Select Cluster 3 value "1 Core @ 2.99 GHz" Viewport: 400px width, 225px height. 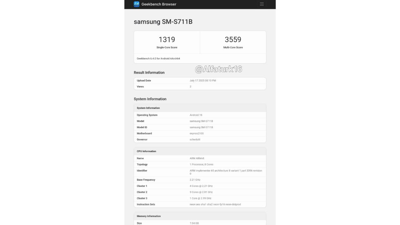tap(201, 198)
